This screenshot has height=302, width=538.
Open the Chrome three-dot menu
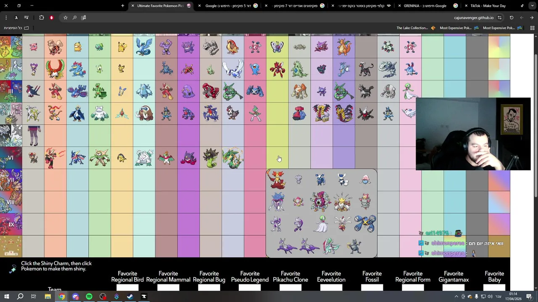[x=6, y=18]
